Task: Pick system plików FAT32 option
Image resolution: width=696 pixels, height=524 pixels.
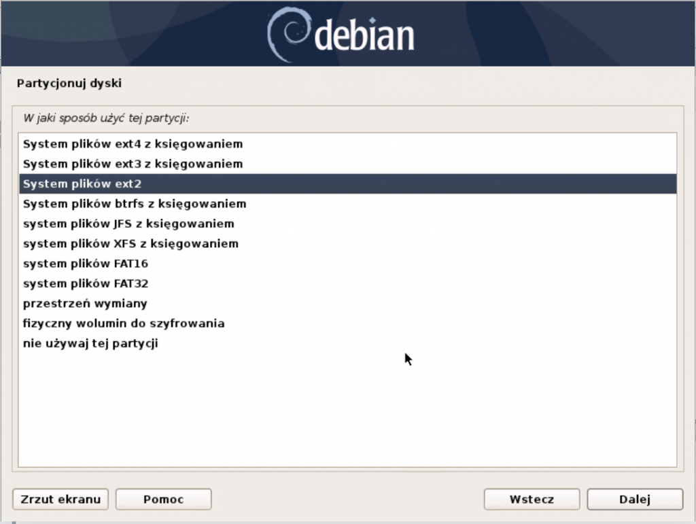Action: (x=86, y=283)
